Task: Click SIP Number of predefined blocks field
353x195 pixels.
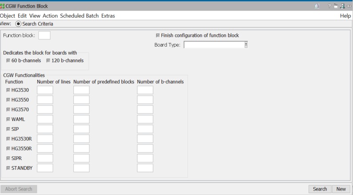Action: (x=81, y=129)
